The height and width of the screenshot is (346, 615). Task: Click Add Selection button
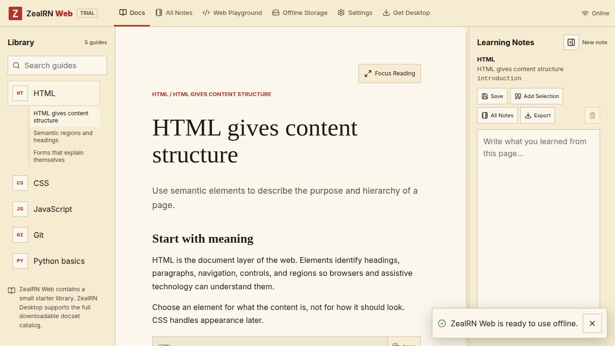[537, 96]
